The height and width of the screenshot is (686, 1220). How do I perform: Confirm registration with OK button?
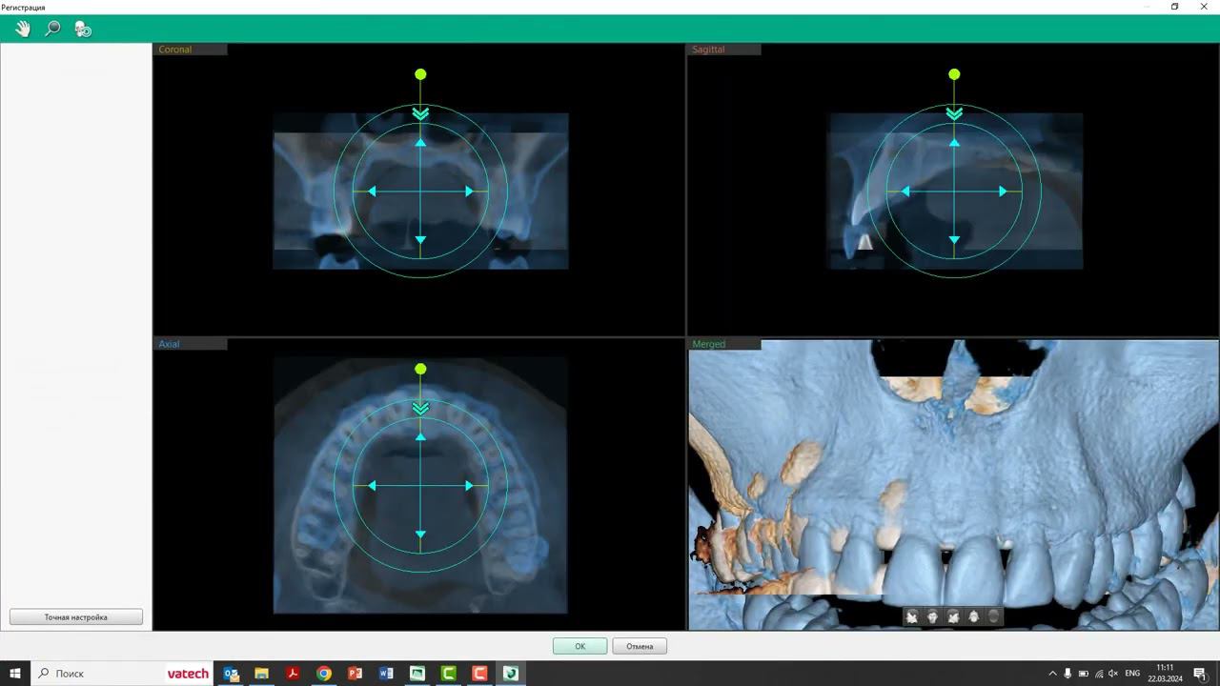point(579,646)
